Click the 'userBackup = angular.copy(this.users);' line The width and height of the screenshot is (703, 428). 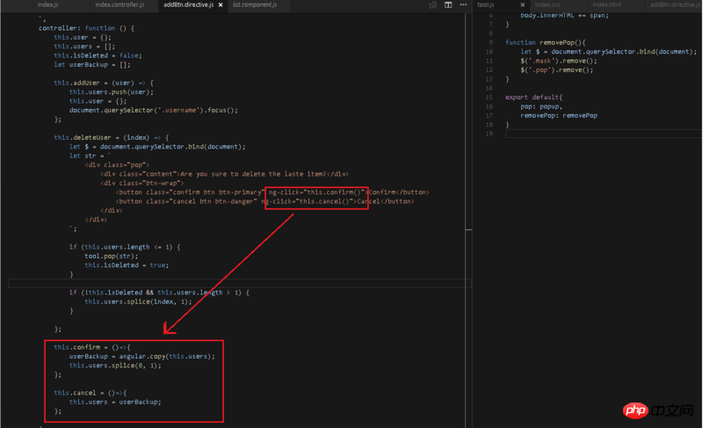pyautogui.click(x=142, y=356)
